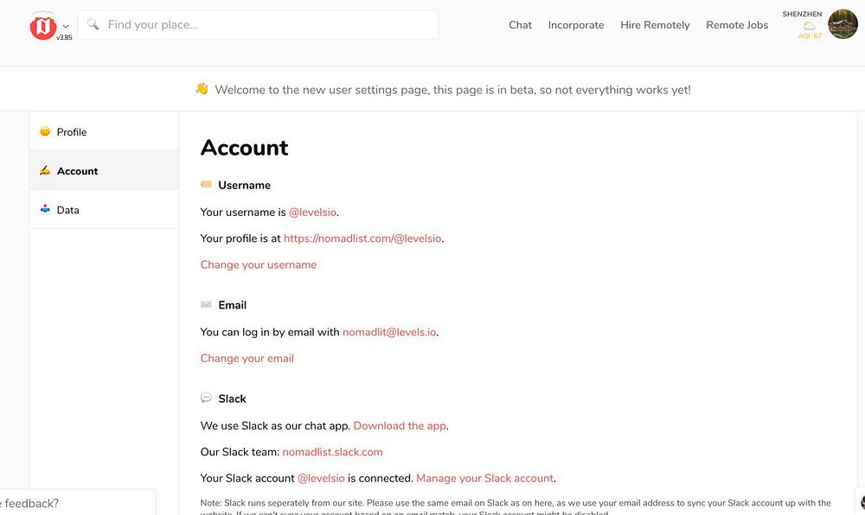Open the nomadlist.com/@levelsio profile link
This screenshot has width=865, height=515.
(x=362, y=238)
